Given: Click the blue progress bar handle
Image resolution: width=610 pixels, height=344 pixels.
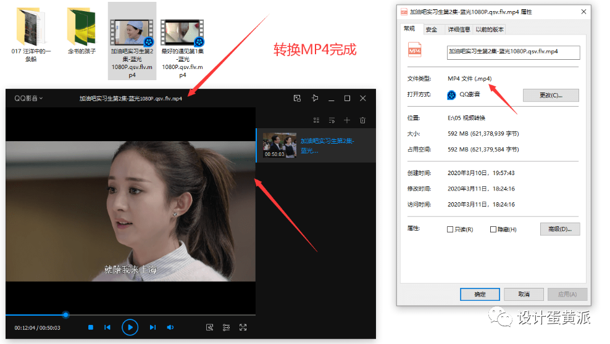Looking at the screenshot, I should (65, 314).
